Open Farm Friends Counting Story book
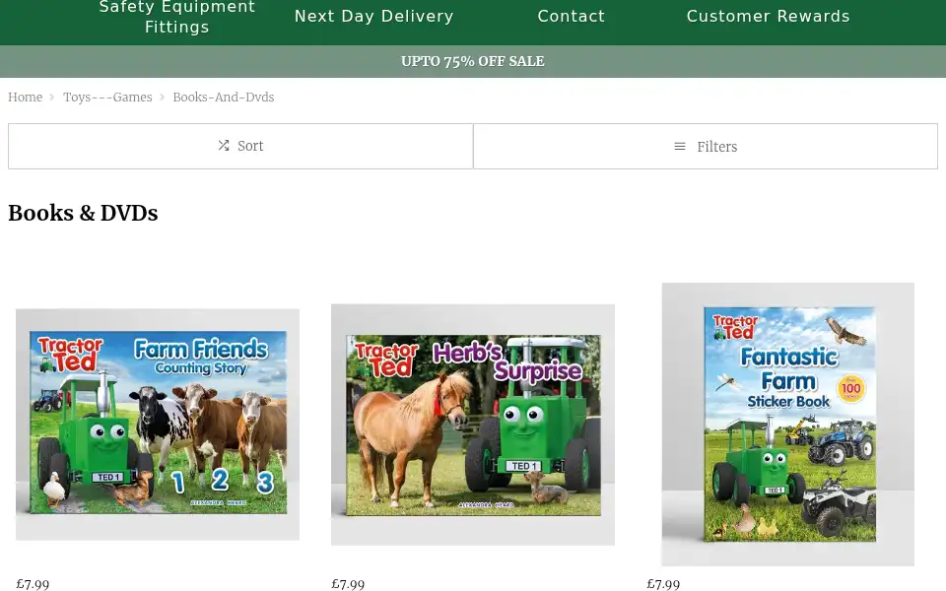946x591 pixels. 158,424
